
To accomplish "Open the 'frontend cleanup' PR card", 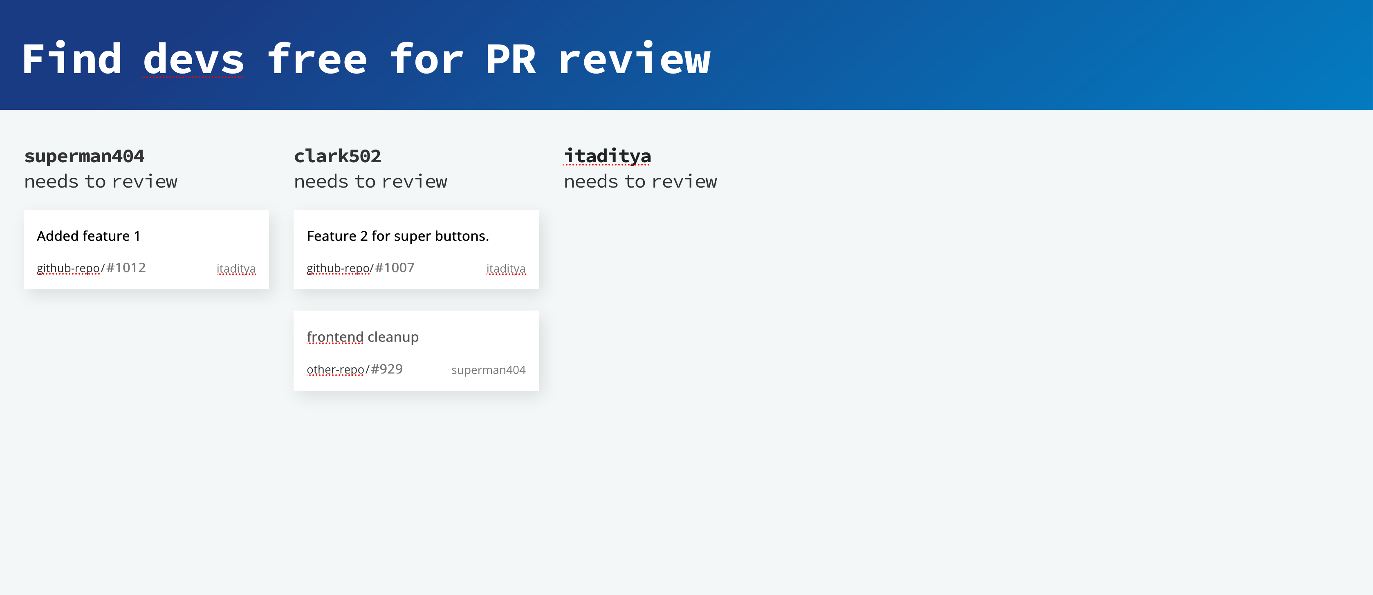I will pos(416,351).
